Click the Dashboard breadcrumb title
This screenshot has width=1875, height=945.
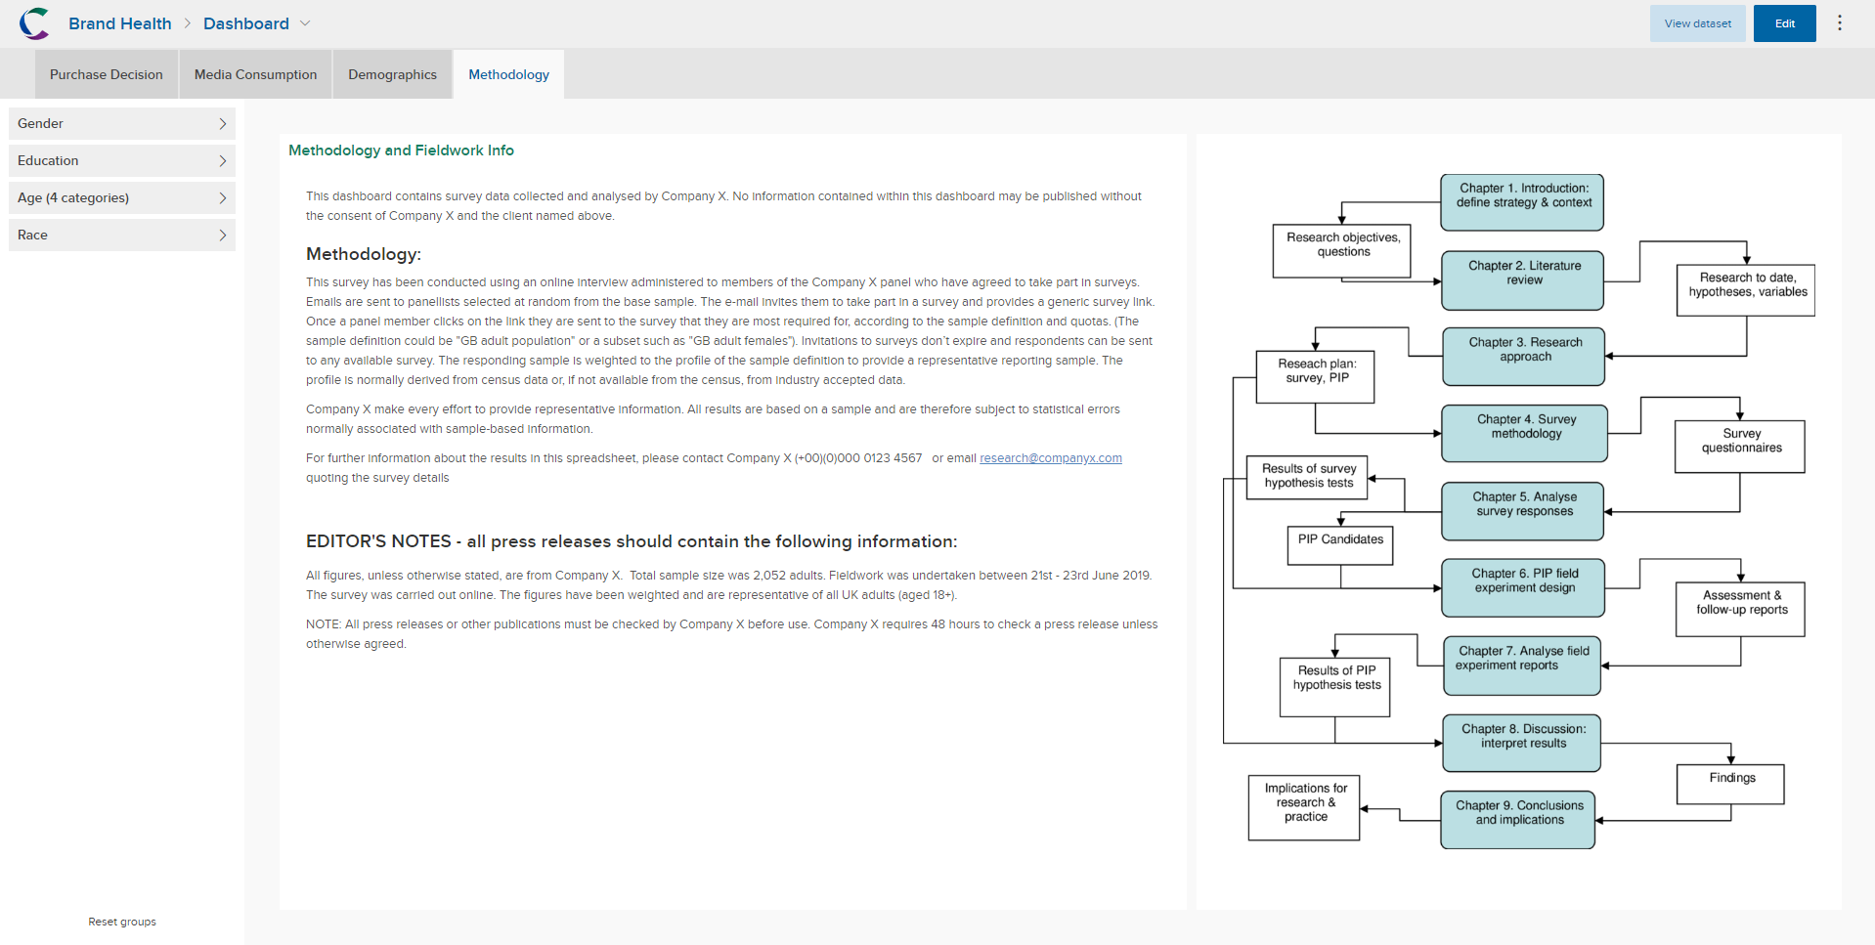246,23
